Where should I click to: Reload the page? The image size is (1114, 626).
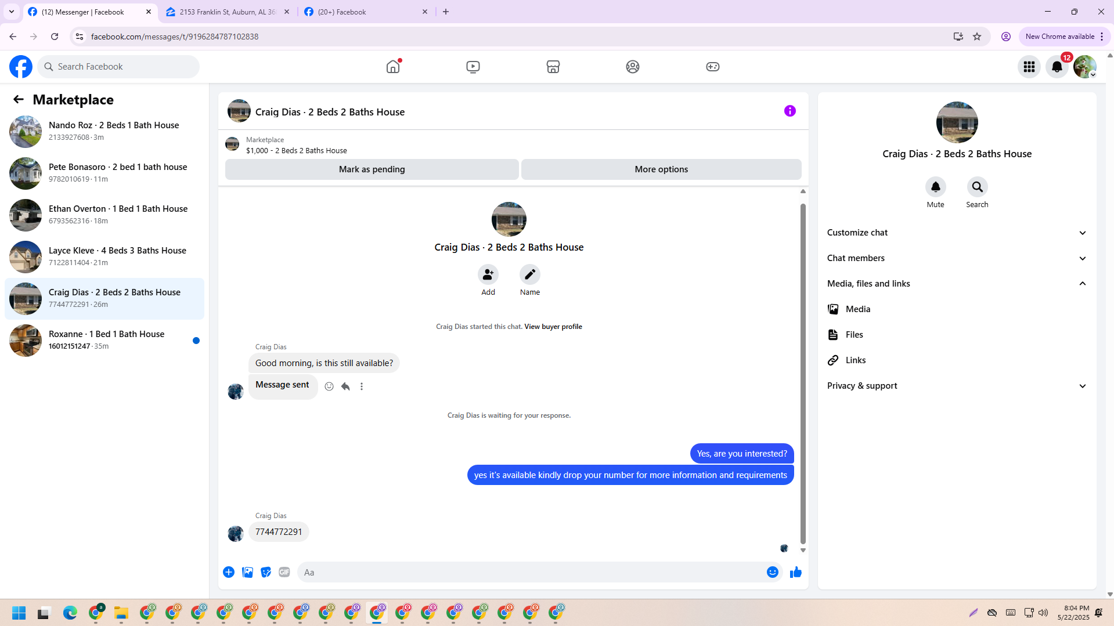click(55, 37)
